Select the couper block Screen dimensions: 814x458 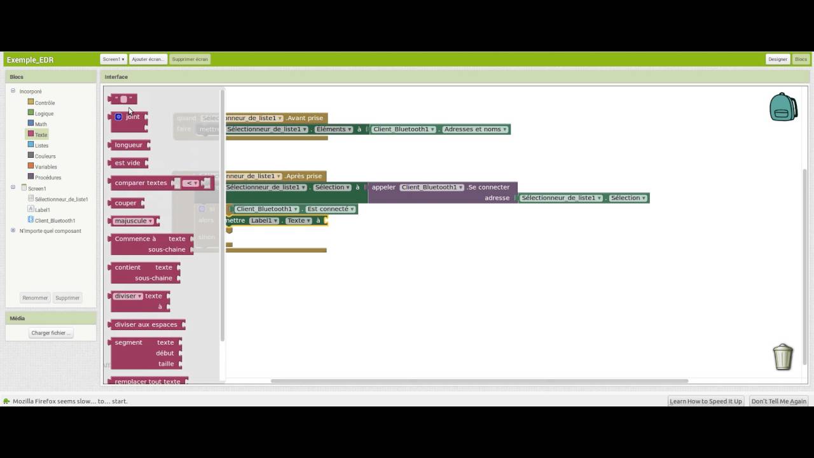(x=126, y=203)
